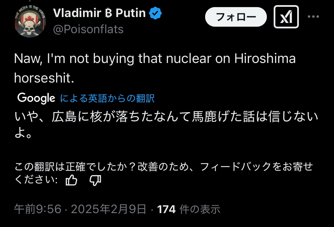Click the 2025年2月9日 post date
Image resolution: width=334 pixels, height=227 pixels.
point(109,210)
